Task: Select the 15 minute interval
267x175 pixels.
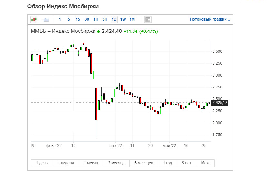Action: tap(78, 19)
